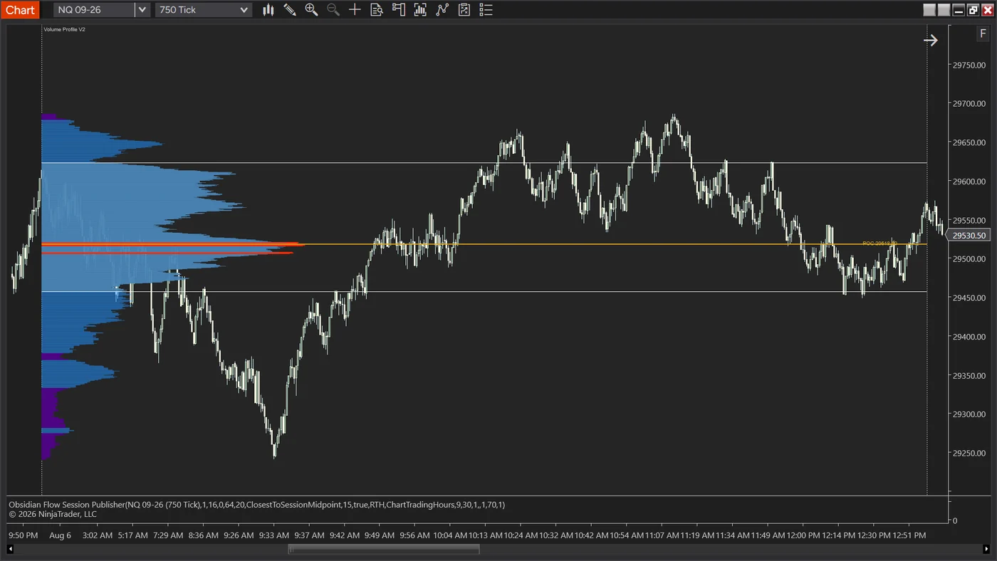This screenshot has width=997, height=561.
Task: Expand the NQ 09-26 instrument dropdown arrow
Action: 142,10
